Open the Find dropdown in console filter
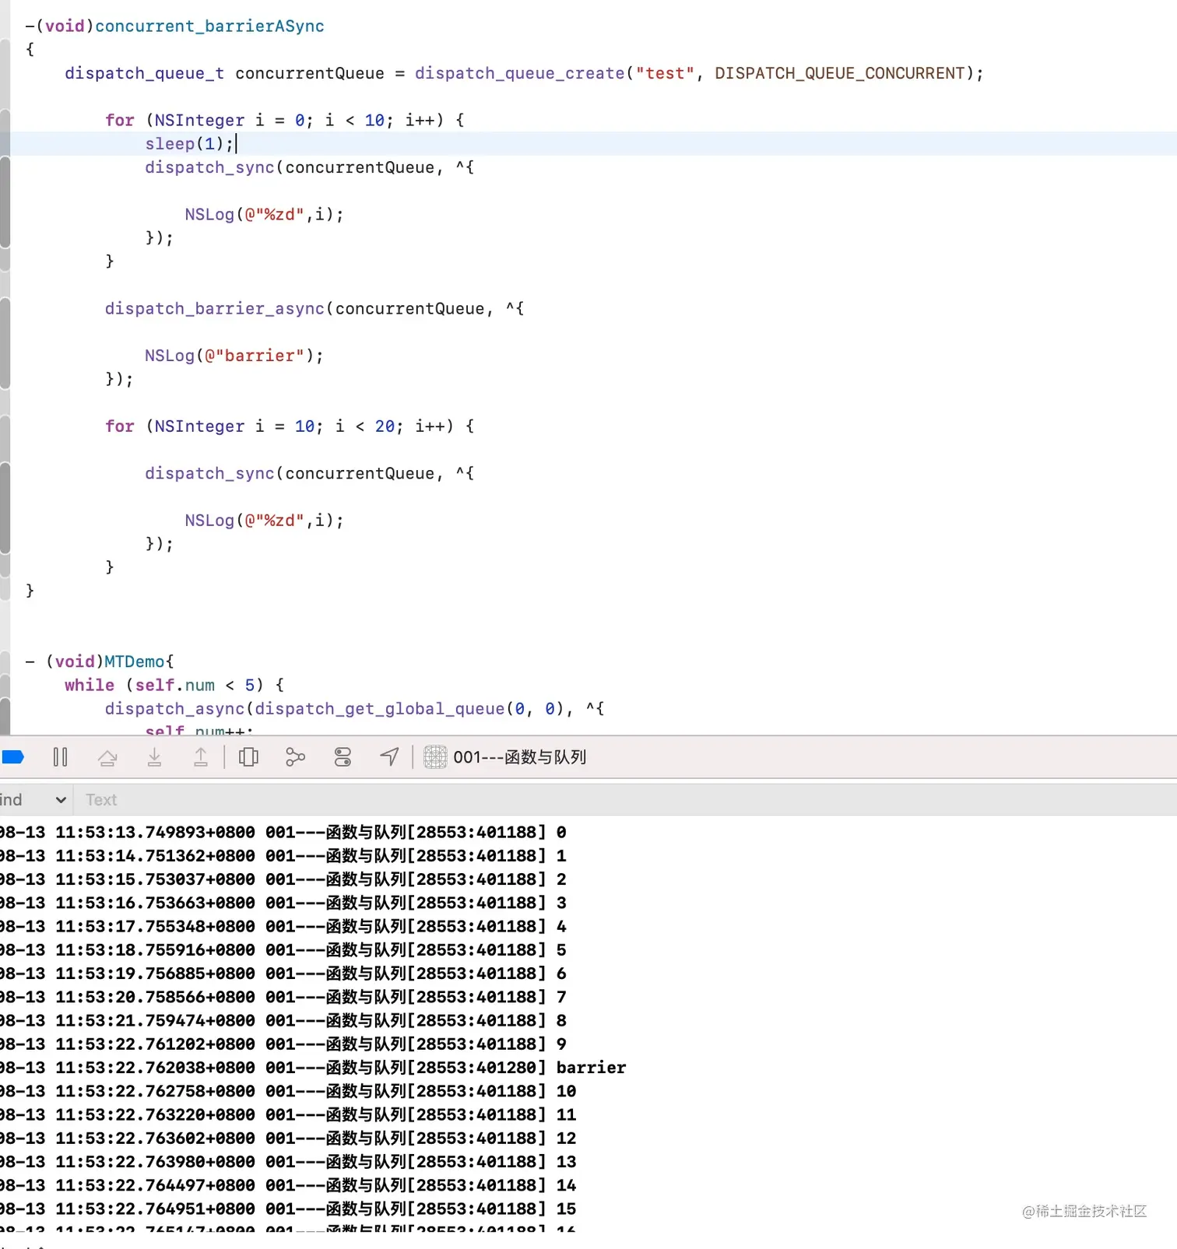The width and height of the screenshot is (1177, 1249). (34, 800)
